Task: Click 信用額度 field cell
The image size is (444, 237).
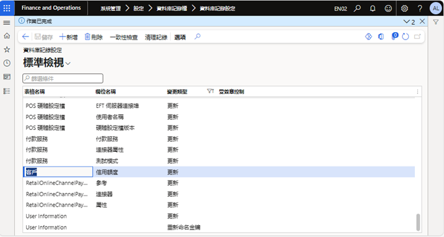Action: (x=107, y=172)
